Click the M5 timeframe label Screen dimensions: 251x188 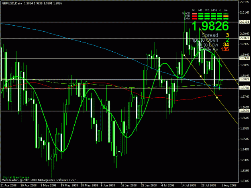[x=200, y=10]
